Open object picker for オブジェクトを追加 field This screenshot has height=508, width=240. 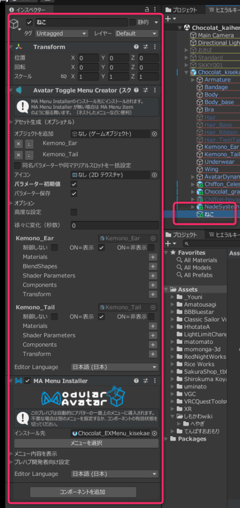154,133
